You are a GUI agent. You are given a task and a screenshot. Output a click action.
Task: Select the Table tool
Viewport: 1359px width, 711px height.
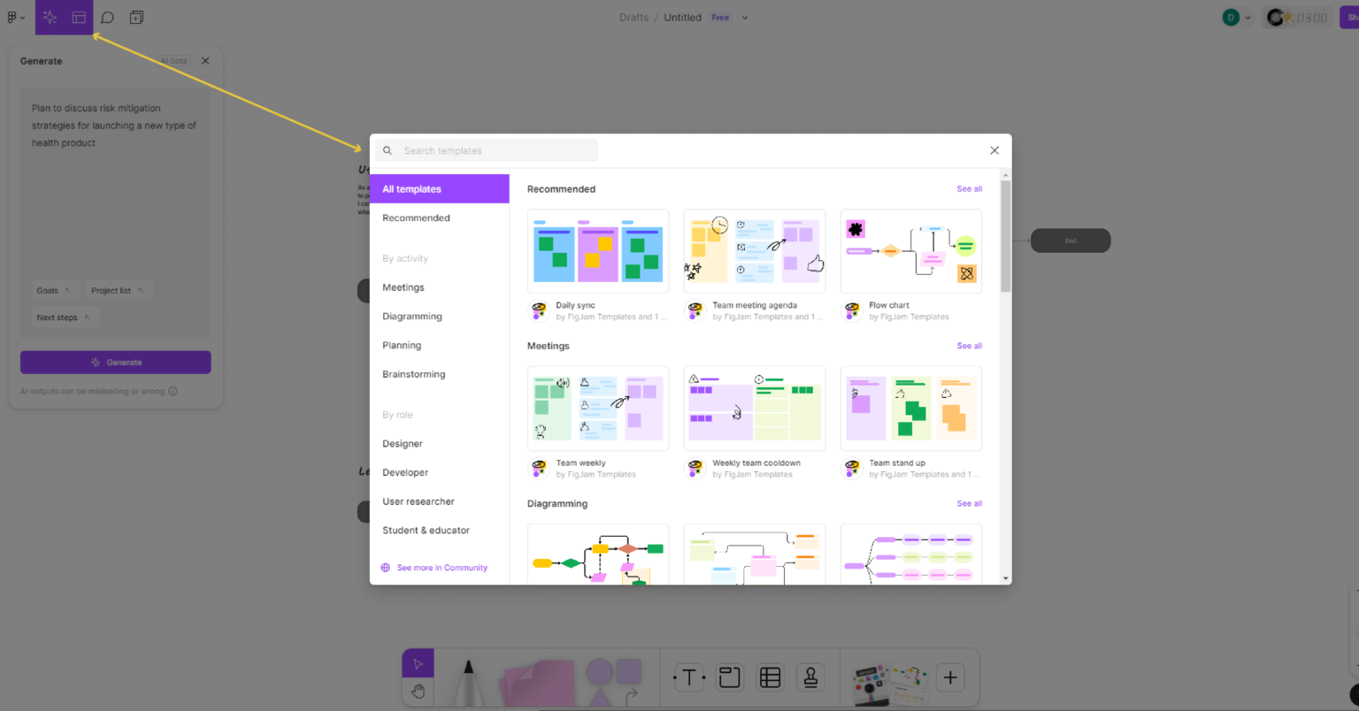pos(770,677)
